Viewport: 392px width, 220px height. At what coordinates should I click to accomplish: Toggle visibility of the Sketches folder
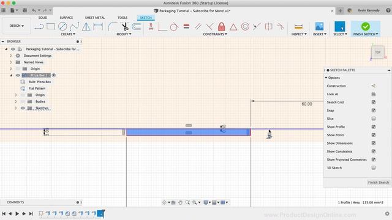pos(23,108)
